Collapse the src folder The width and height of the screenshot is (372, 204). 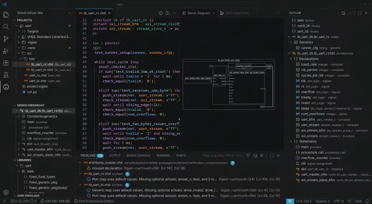click(x=19, y=53)
